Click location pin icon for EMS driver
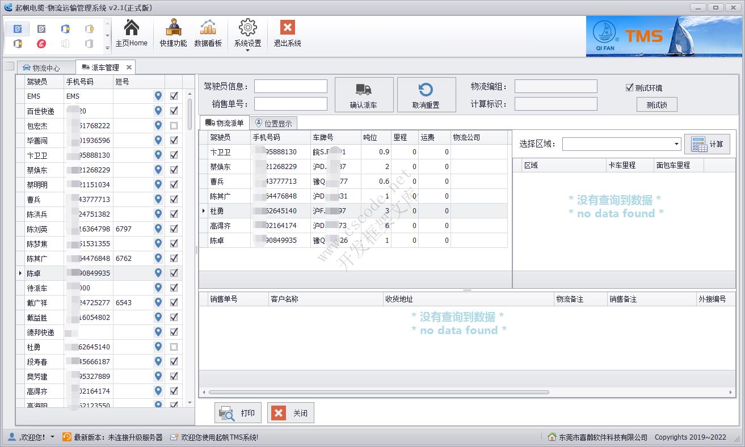The width and height of the screenshot is (745, 447). [x=158, y=96]
